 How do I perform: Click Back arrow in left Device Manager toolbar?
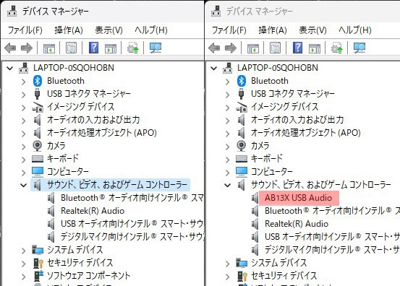(10, 48)
